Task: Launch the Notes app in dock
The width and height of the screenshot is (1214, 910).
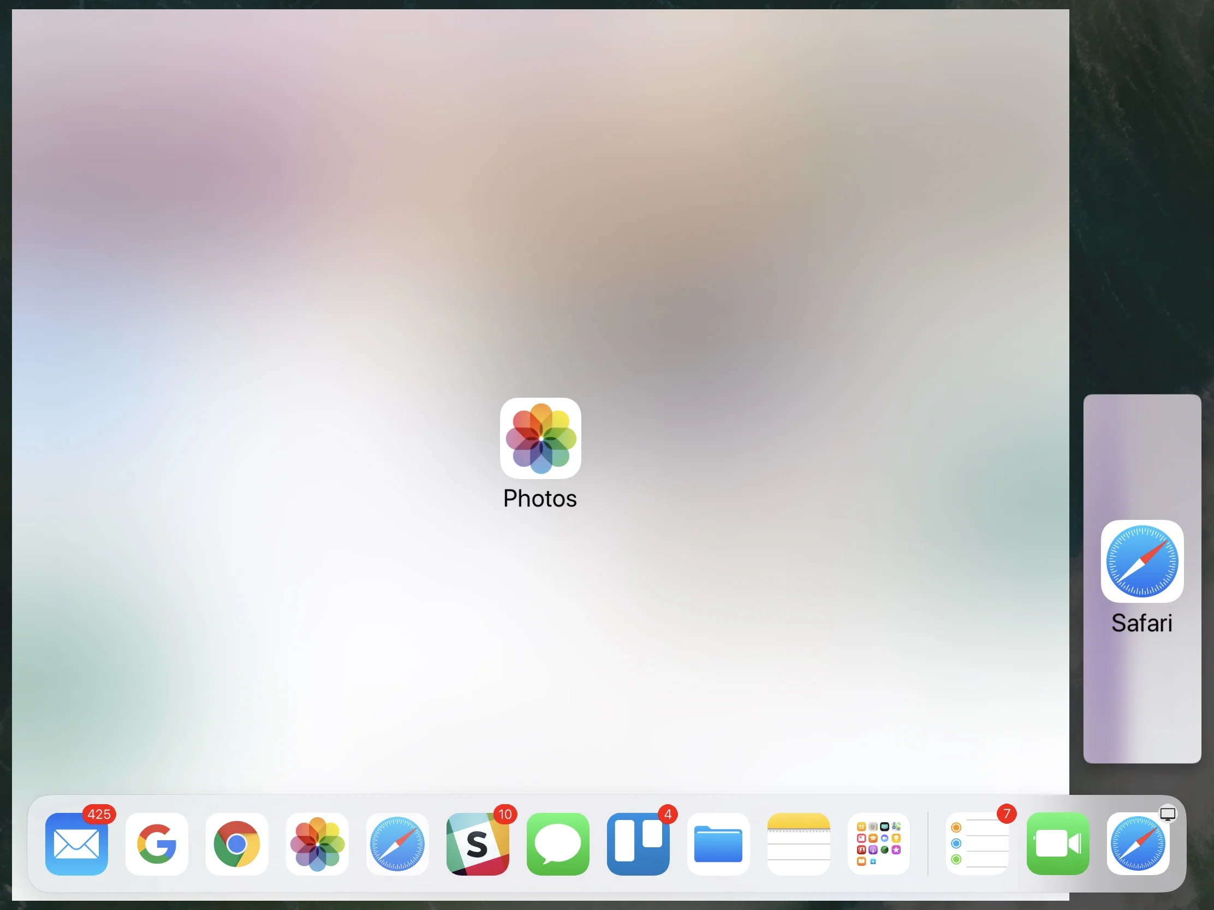Action: (x=798, y=843)
